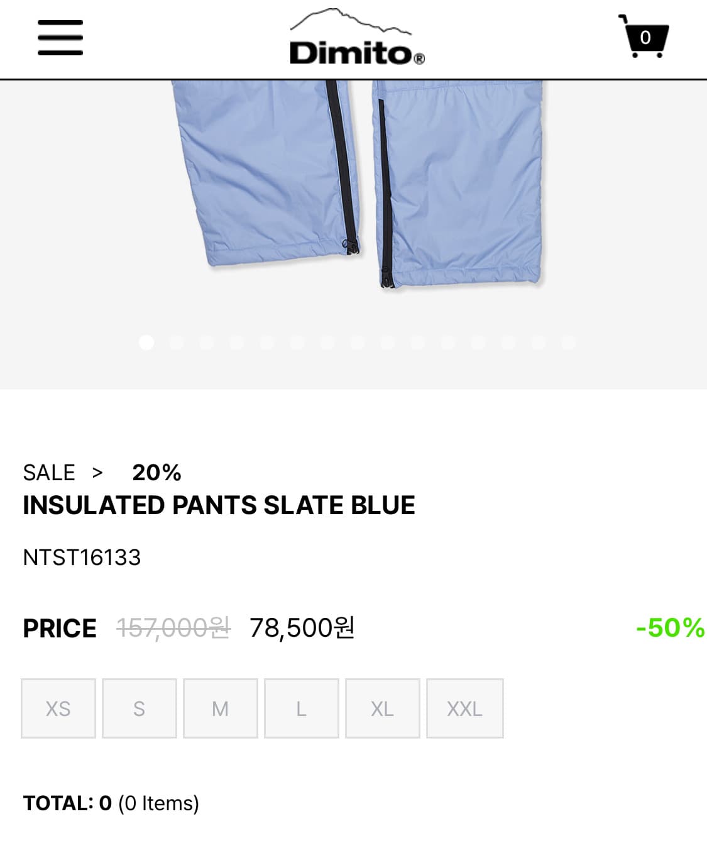The width and height of the screenshot is (707, 853).
Task: Switch to the third carousel dot
Action: click(x=207, y=342)
